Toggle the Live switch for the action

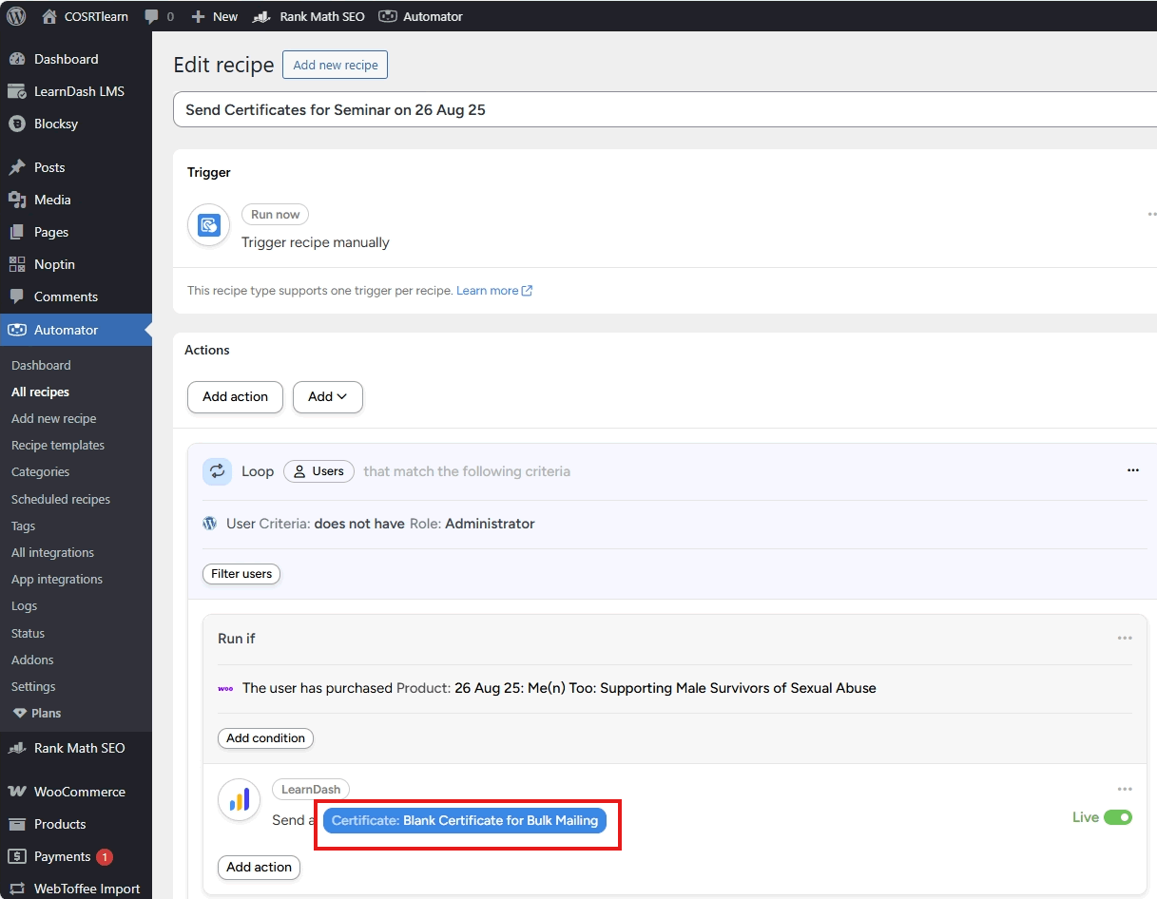[1118, 817]
